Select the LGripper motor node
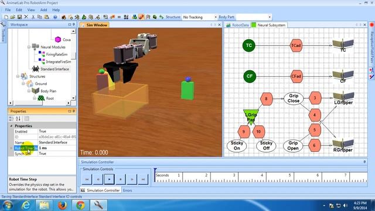 tap(343, 98)
